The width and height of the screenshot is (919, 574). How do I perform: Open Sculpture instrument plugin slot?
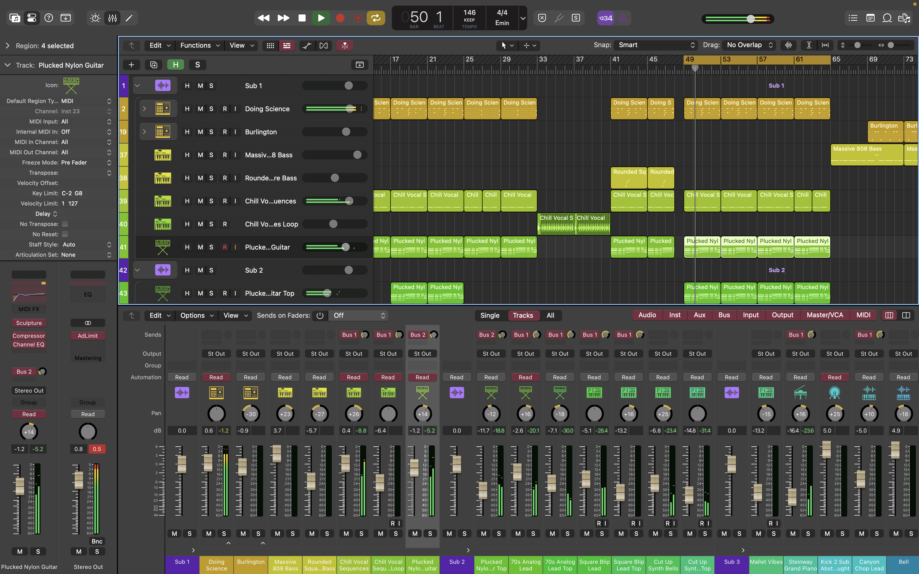tap(29, 323)
